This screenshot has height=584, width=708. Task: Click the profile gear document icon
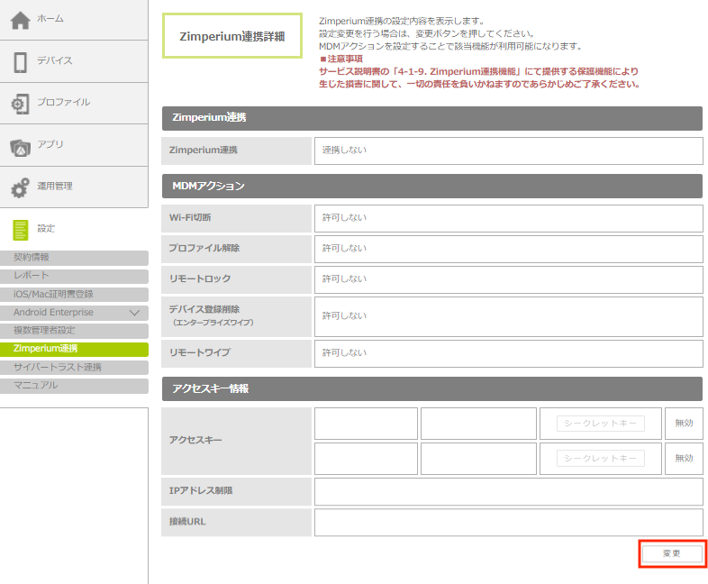click(x=20, y=104)
